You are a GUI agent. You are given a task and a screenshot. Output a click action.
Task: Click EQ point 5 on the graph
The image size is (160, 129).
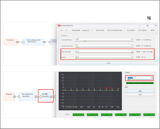coord(89,90)
